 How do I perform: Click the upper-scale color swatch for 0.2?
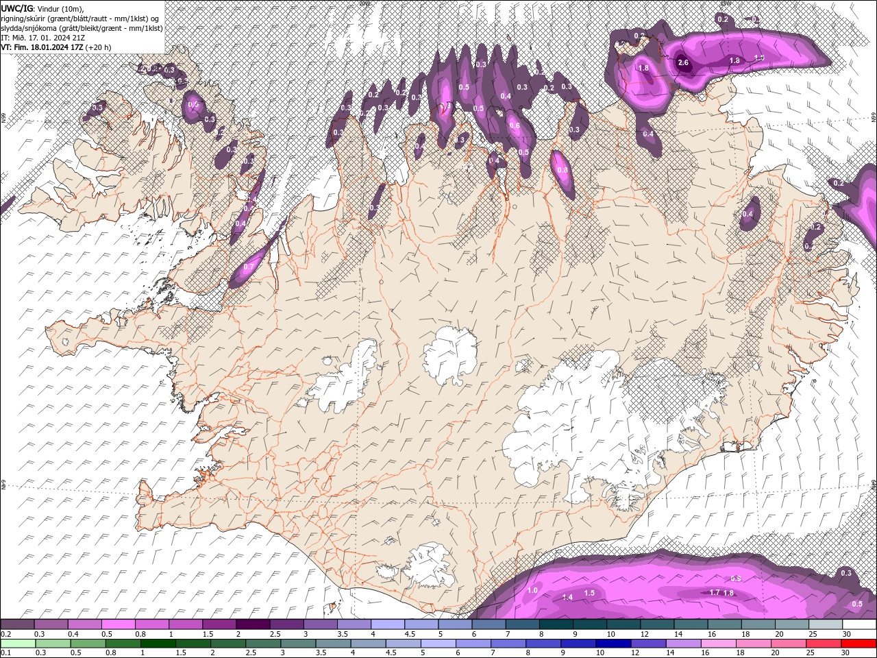click(x=17, y=624)
